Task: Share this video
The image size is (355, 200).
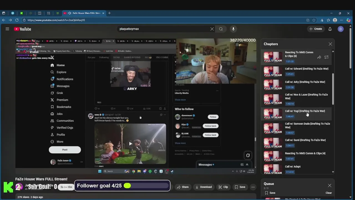Action: point(183,187)
